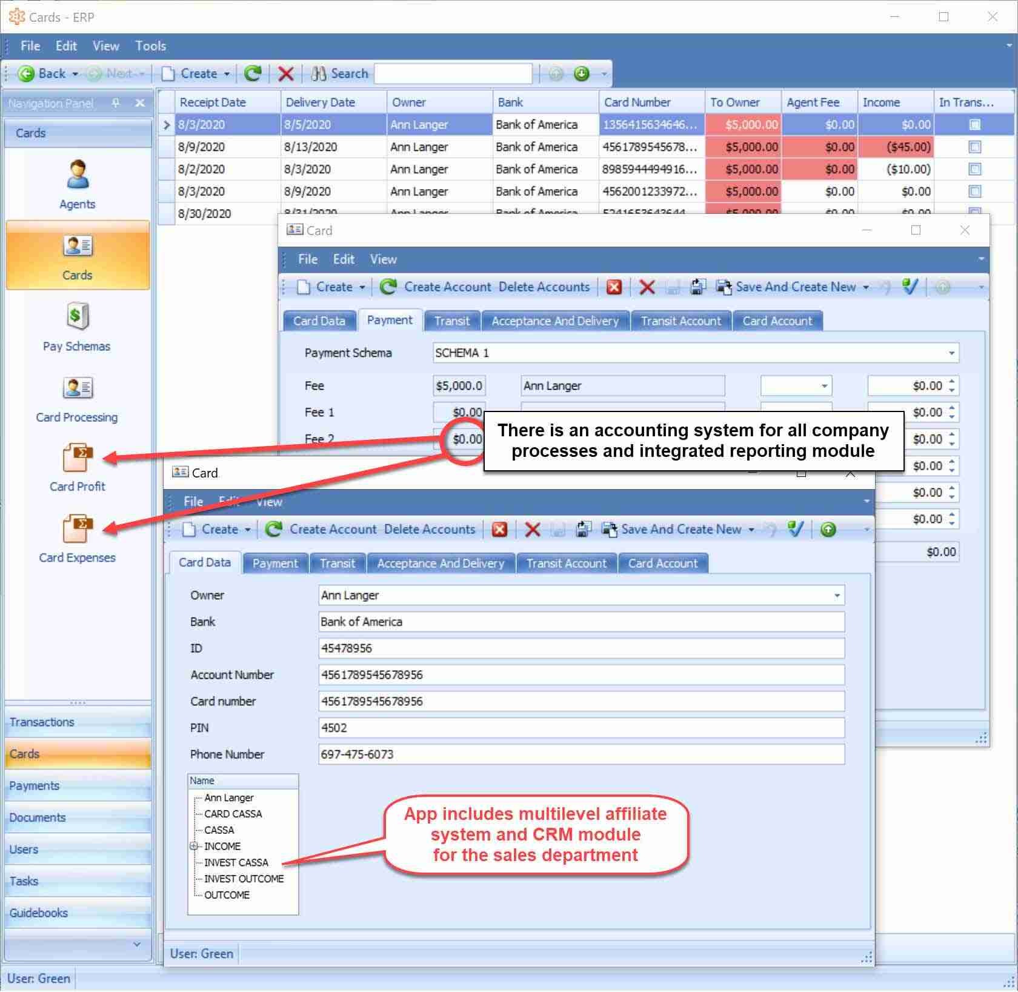Expand the INCOME tree node
This screenshot has width=1018, height=992.
pos(194,847)
